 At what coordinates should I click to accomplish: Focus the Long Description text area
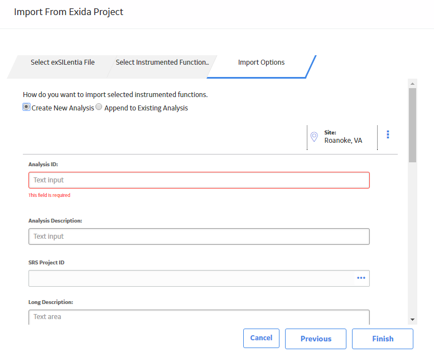click(199, 317)
